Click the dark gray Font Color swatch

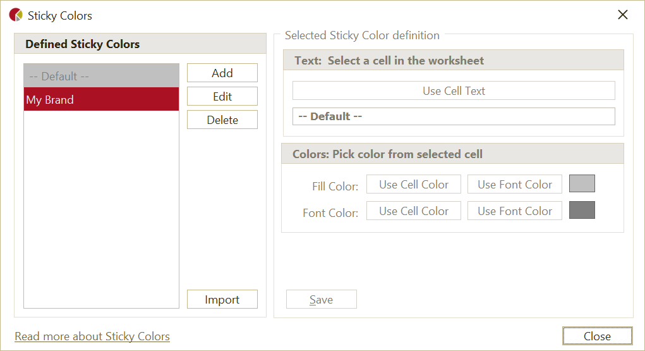[582, 210]
